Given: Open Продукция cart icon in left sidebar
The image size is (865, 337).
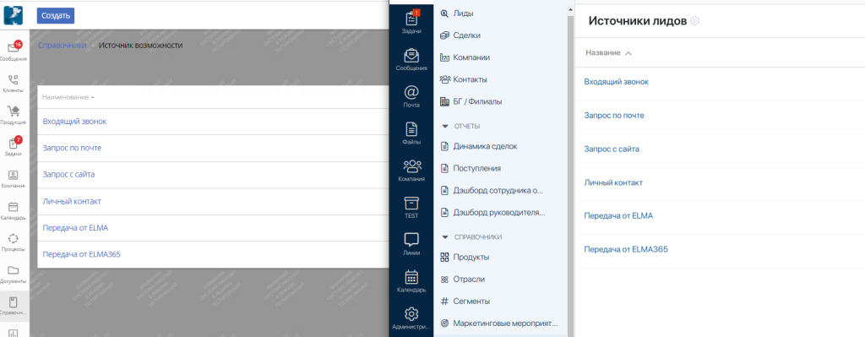Looking at the screenshot, I should coord(14,115).
